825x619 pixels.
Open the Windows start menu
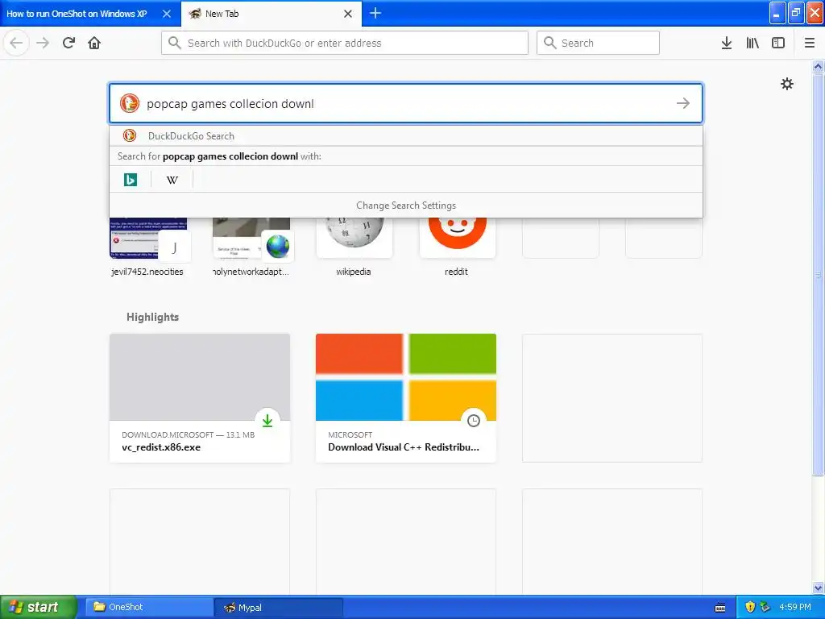coord(39,607)
